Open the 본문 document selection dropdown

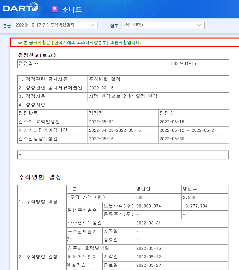(x=55, y=25)
